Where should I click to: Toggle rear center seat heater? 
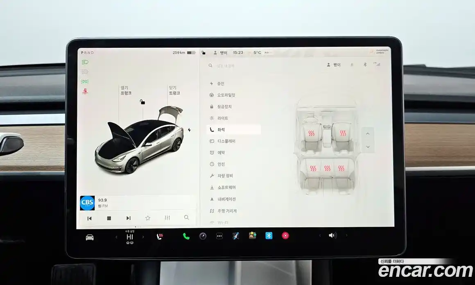point(327,168)
